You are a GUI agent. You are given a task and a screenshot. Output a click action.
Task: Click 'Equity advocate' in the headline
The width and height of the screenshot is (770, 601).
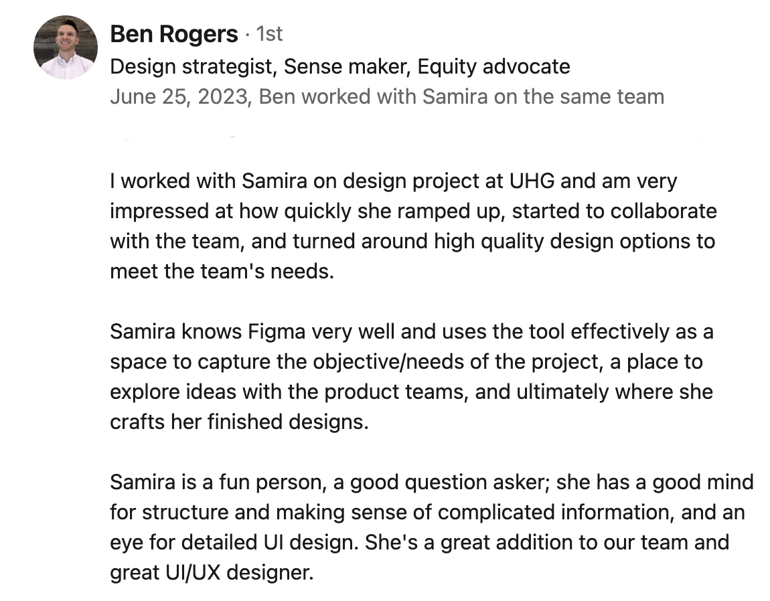pyautogui.click(x=493, y=66)
